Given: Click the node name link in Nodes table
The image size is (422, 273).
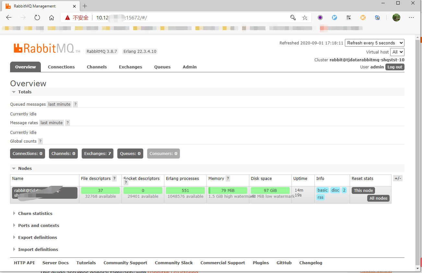Looking at the screenshot, I should coord(45,193).
